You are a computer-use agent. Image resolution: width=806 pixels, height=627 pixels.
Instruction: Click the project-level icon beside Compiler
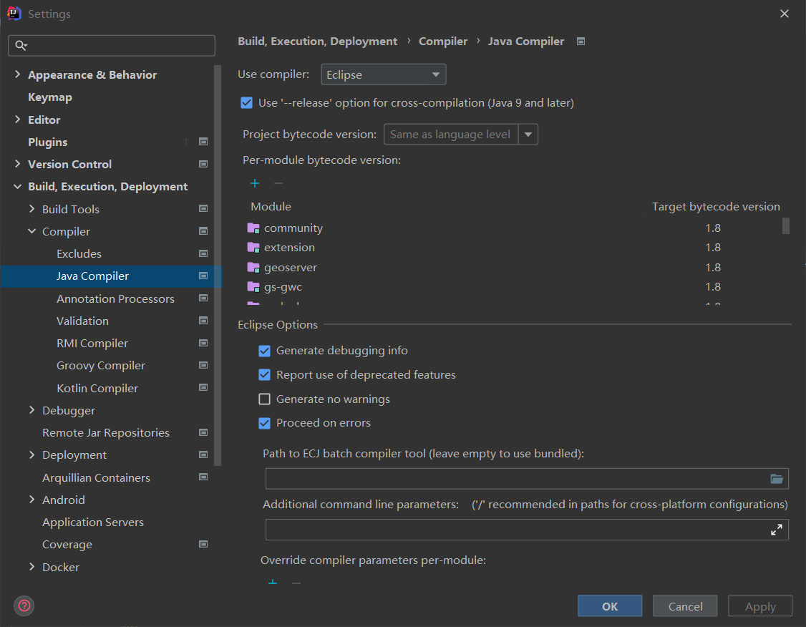(x=203, y=231)
